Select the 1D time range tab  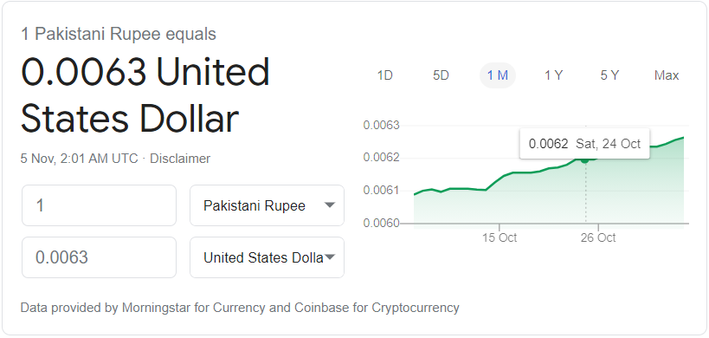(x=384, y=75)
